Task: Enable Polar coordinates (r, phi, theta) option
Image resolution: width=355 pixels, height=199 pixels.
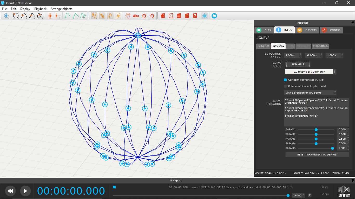Action: click(x=285, y=86)
